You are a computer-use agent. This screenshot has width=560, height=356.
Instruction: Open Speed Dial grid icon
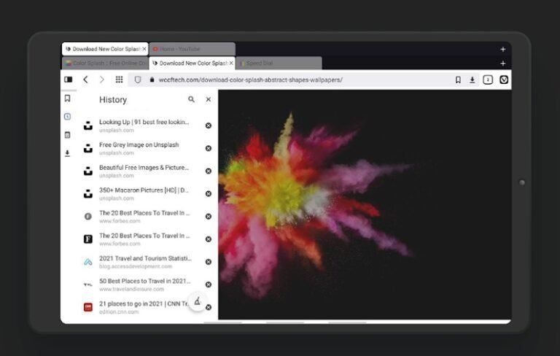119,80
